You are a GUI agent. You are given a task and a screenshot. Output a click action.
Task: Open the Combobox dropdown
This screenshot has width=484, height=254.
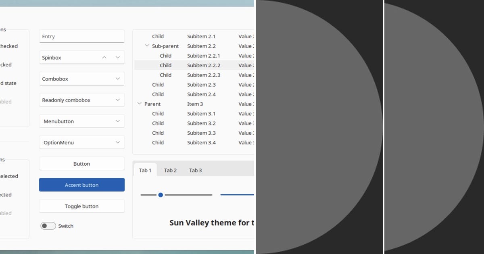click(x=118, y=79)
